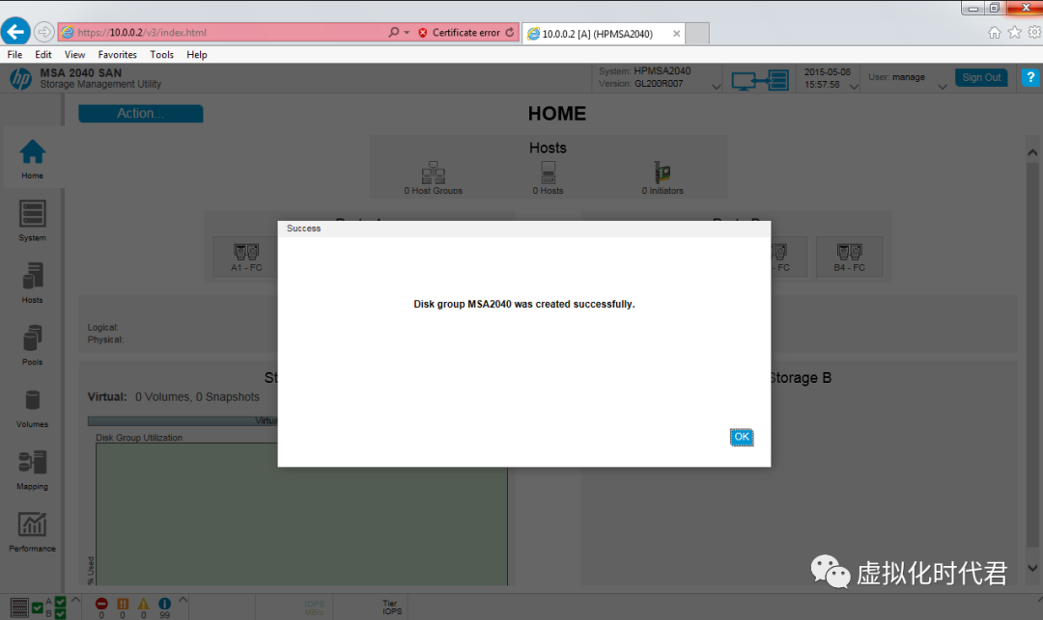Open the Pools section in sidebar
1043x620 pixels.
[x=32, y=345]
